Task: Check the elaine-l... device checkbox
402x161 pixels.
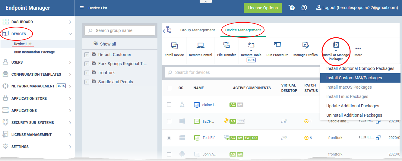Action: pos(169,104)
